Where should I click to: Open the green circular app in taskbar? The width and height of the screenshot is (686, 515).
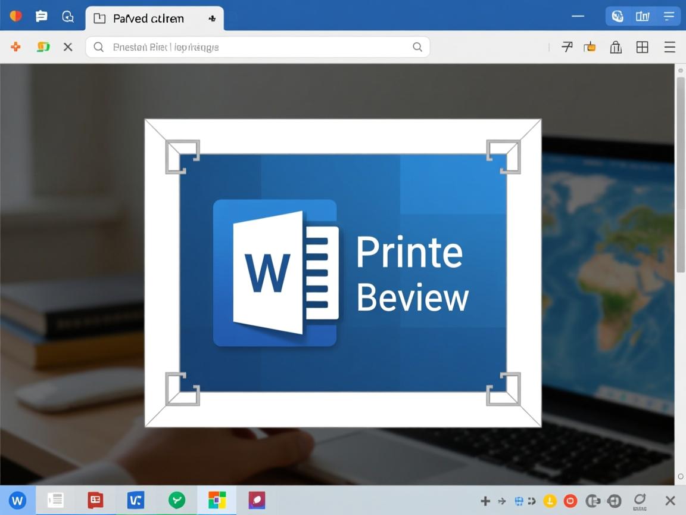tap(176, 501)
